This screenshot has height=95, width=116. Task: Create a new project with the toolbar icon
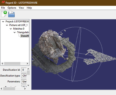(4, 14)
